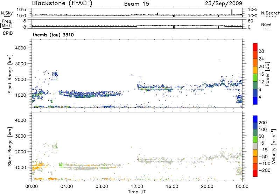Click the '3000' tick on velocity plot axis
The image size is (280, 194).
[x=21, y=136]
